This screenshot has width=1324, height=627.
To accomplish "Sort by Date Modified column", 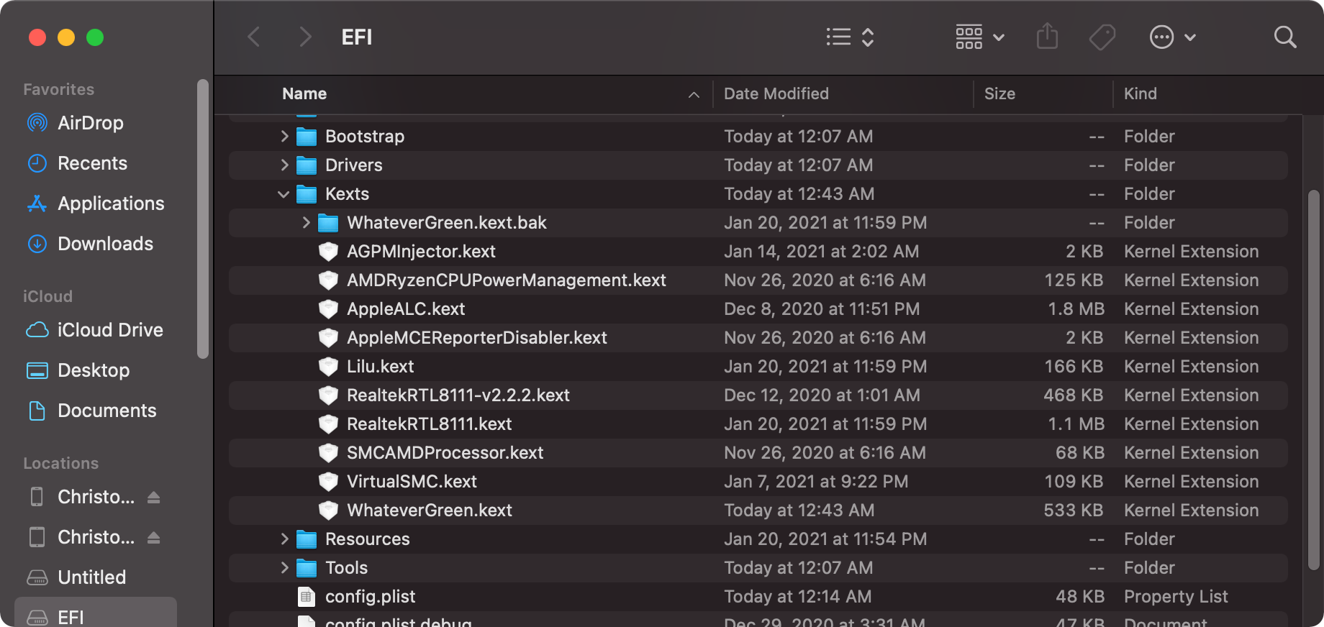I will [776, 94].
